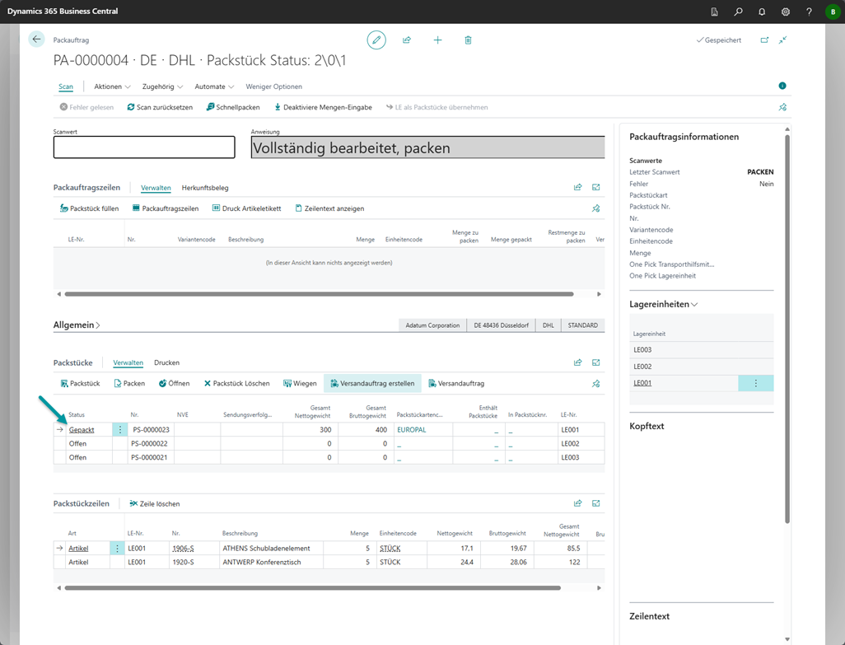Open notifications bell icon
The width and height of the screenshot is (845, 645).
pos(762,12)
